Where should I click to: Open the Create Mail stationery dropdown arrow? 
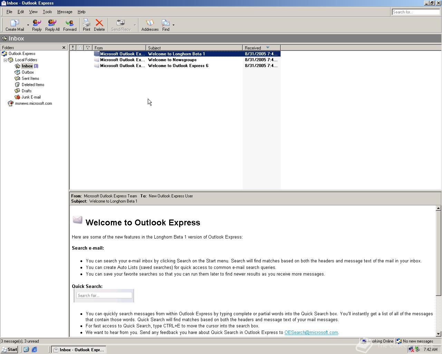pyautogui.click(x=28, y=25)
